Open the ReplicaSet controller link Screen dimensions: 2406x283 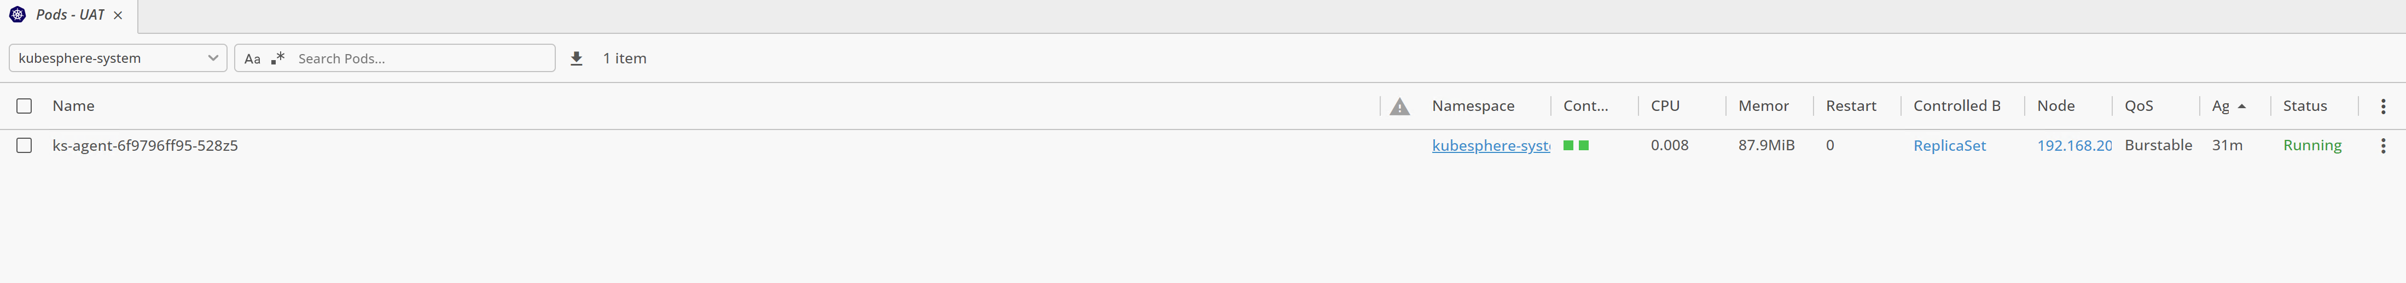(x=1949, y=146)
